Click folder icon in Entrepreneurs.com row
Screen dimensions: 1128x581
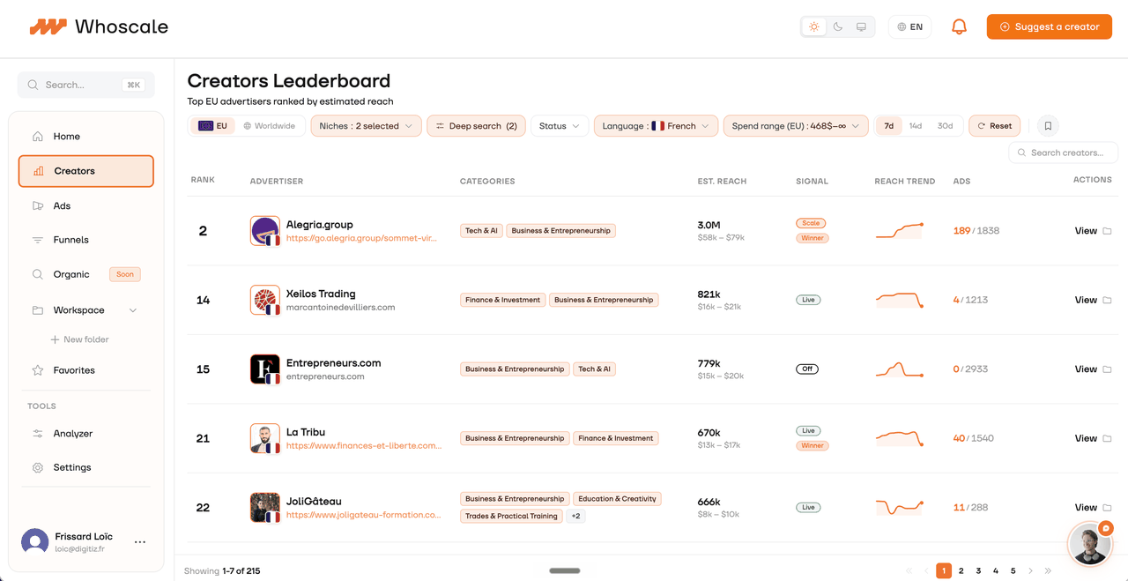point(1108,369)
